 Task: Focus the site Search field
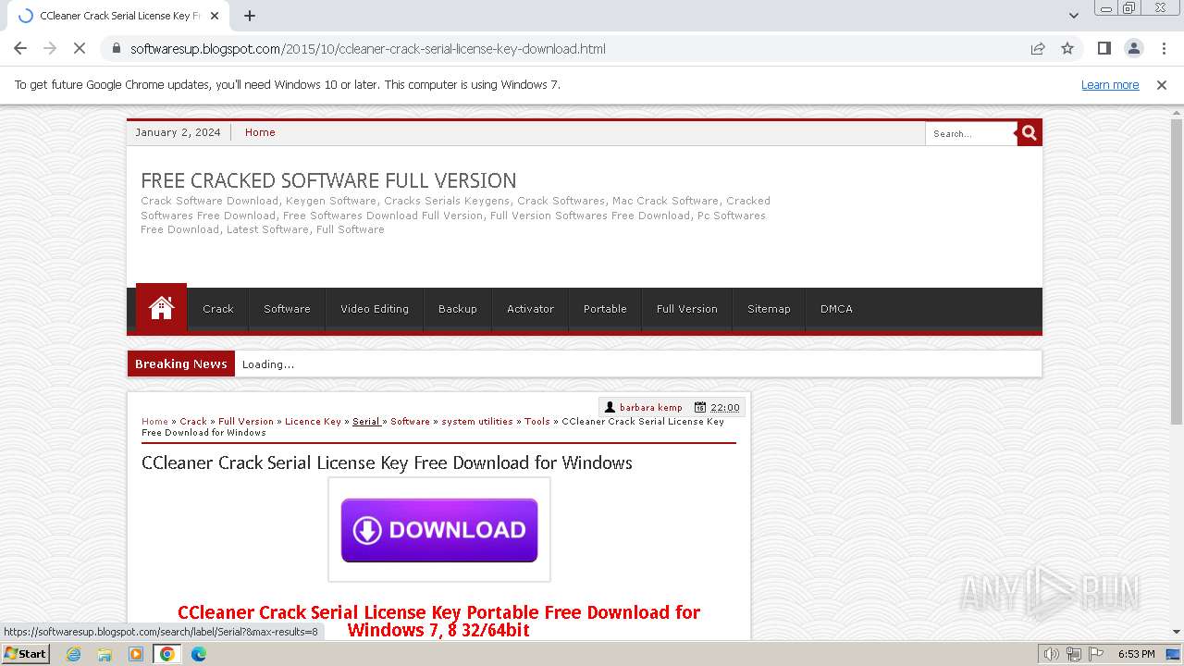(971, 133)
